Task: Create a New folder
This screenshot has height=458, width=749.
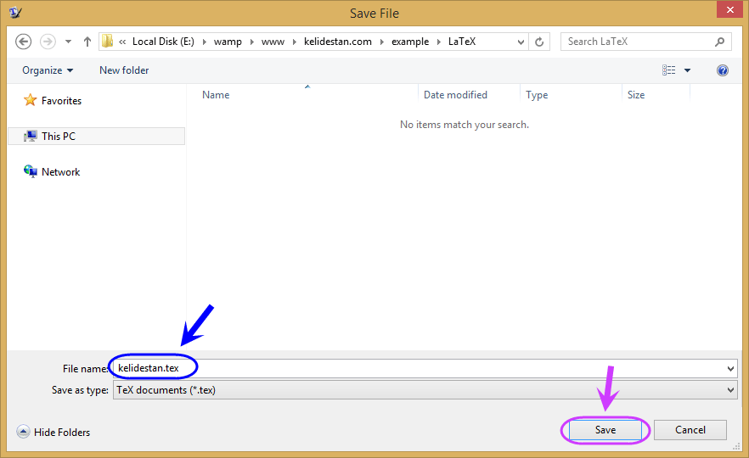Action: coord(124,70)
